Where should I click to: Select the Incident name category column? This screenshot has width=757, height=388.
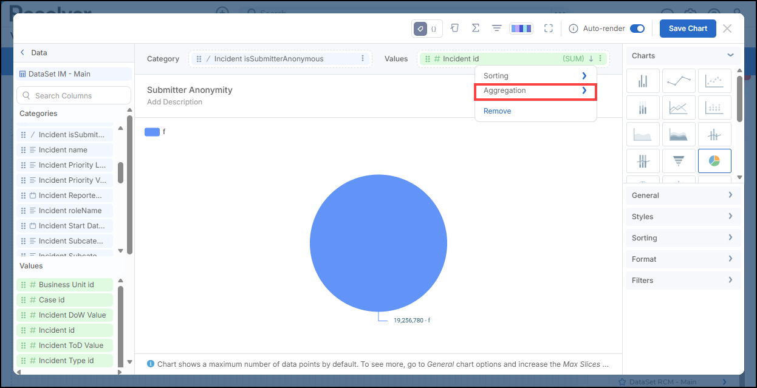(x=64, y=150)
